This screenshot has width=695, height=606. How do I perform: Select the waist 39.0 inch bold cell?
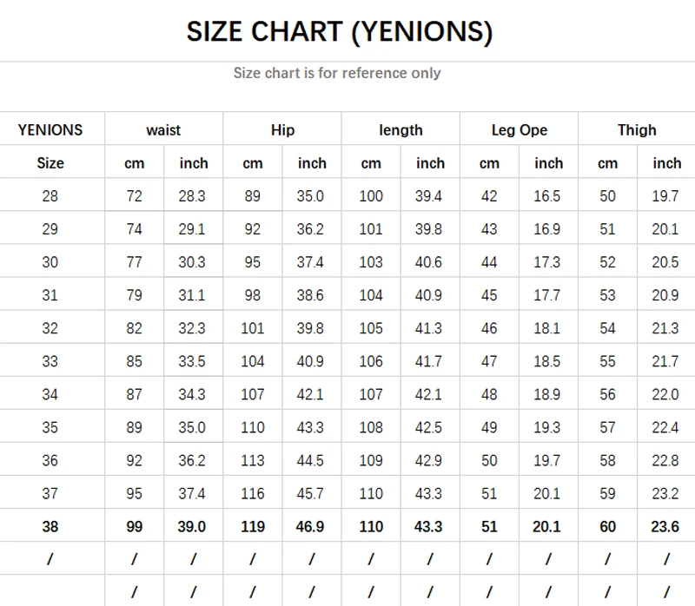coord(193,526)
